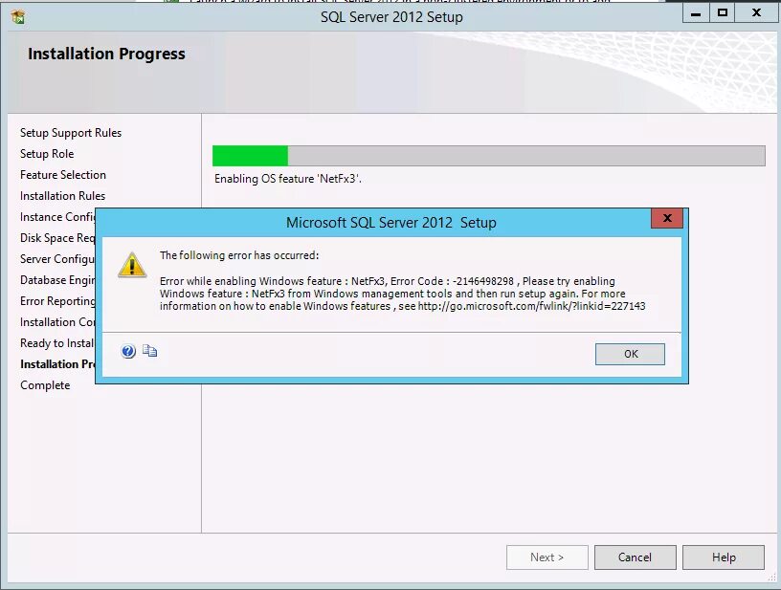Select the Setup Role step
The height and width of the screenshot is (590, 781).
tap(47, 154)
